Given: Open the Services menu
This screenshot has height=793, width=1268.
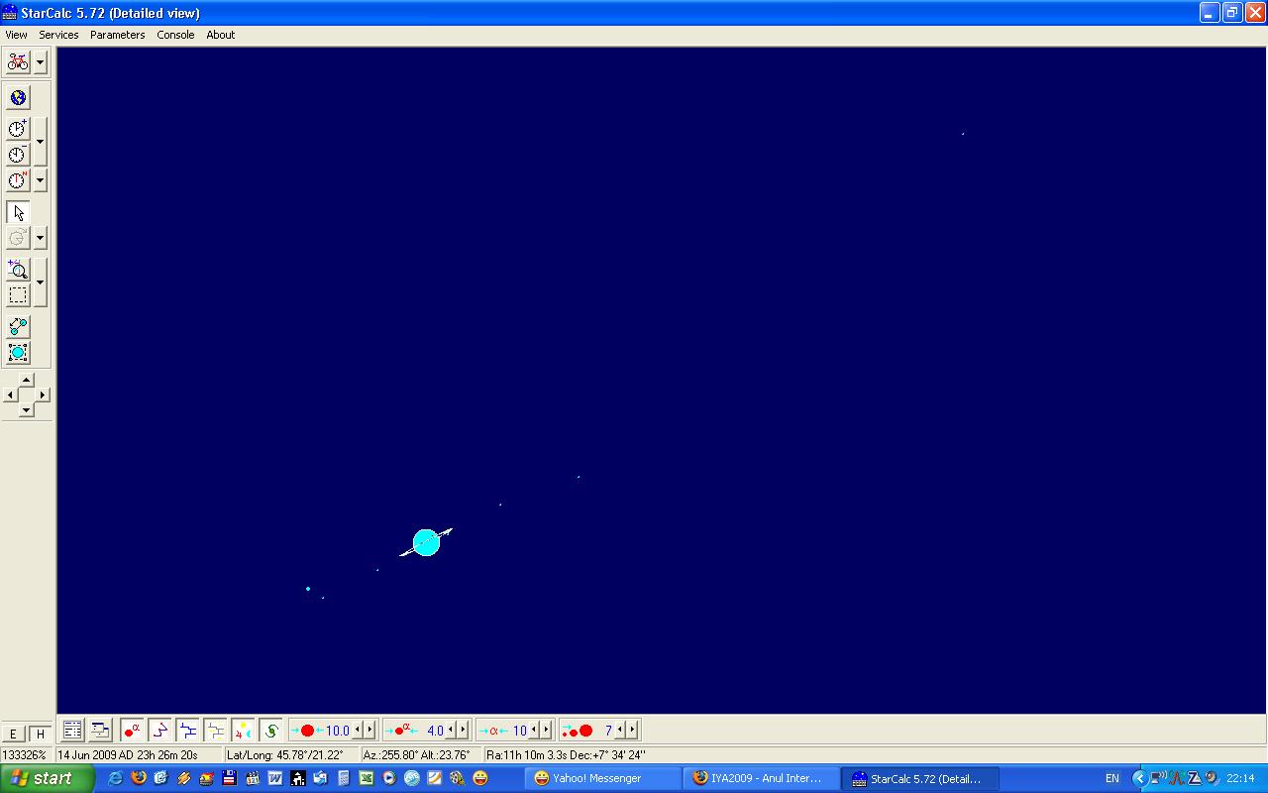Looking at the screenshot, I should 58,35.
